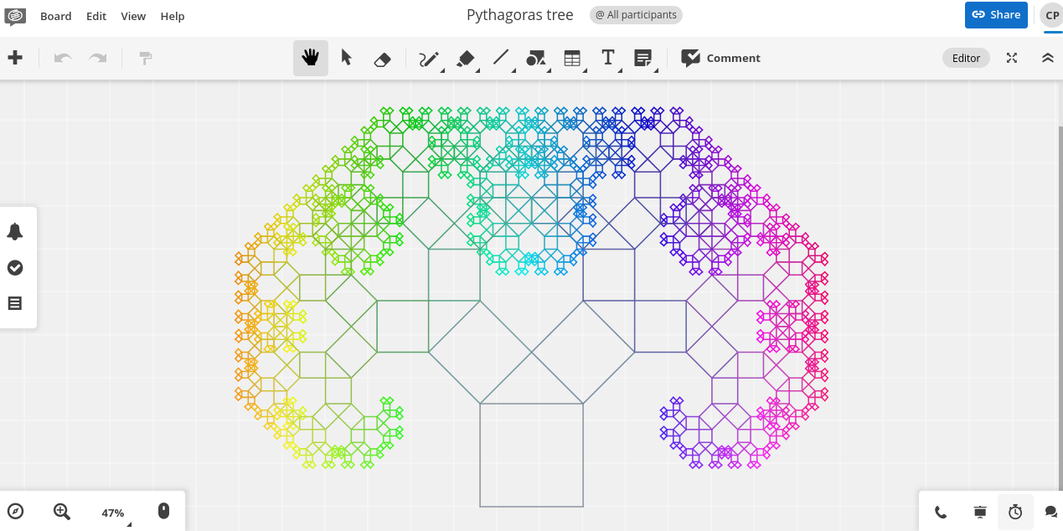This screenshot has height=531, width=1063.
Task: Click the Share button
Action: click(x=997, y=14)
